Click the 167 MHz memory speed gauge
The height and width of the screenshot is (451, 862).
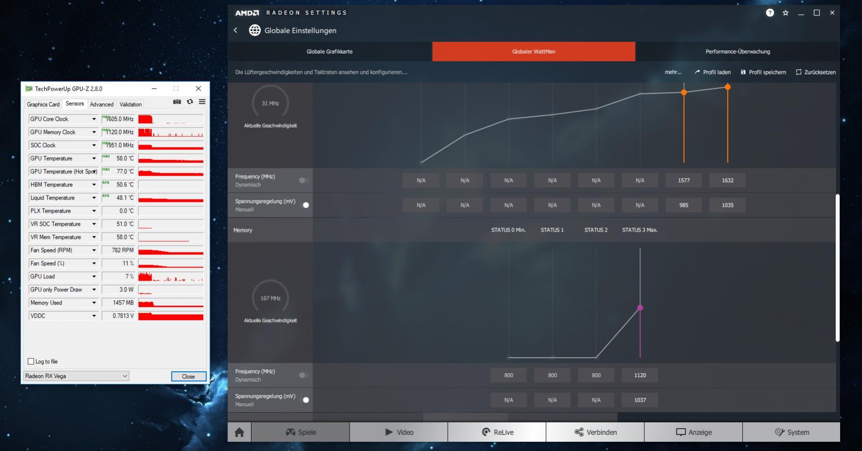tap(270, 298)
